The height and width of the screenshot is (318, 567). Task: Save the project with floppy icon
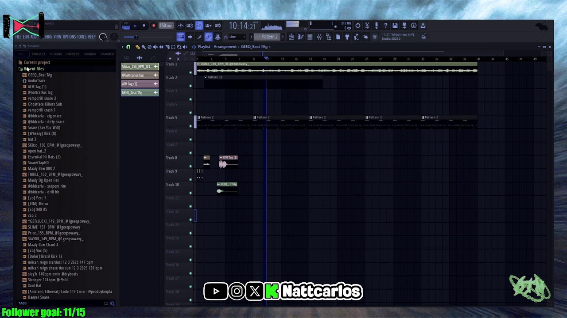tap(395, 26)
